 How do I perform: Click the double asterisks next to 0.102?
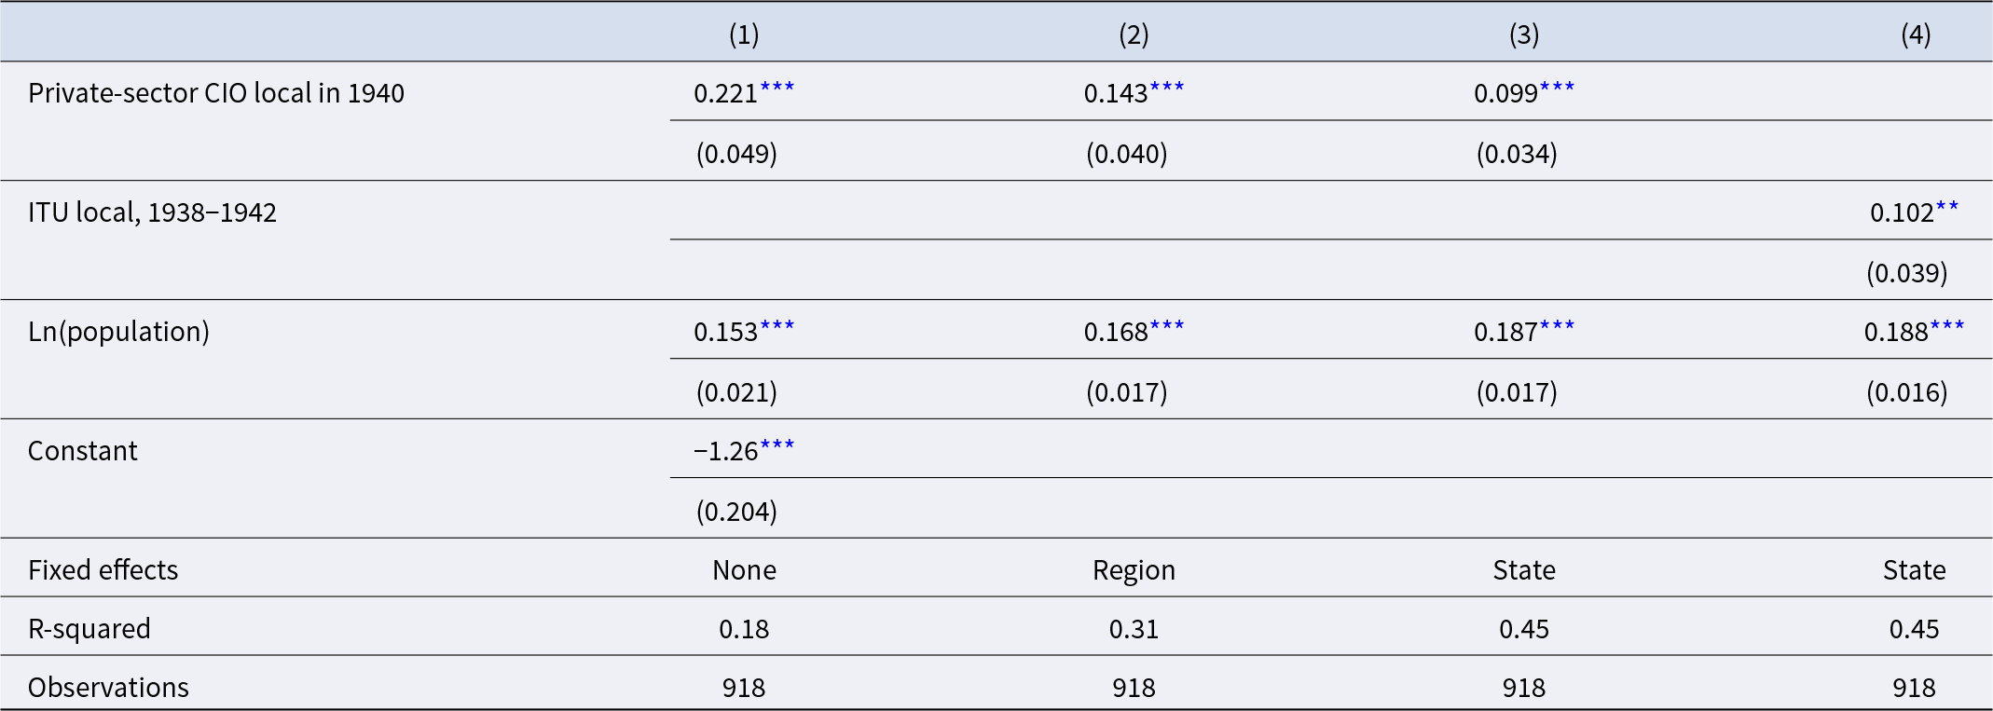pos(1947,207)
